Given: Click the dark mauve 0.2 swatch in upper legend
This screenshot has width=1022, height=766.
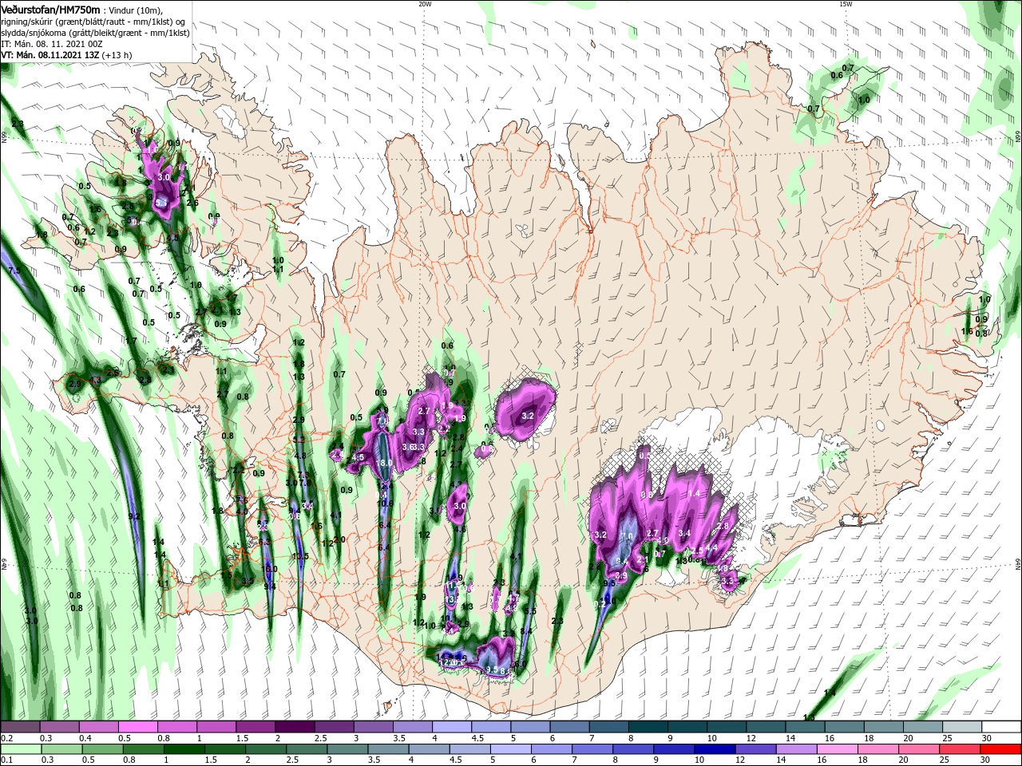Looking at the screenshot, I should pos(19,726).
